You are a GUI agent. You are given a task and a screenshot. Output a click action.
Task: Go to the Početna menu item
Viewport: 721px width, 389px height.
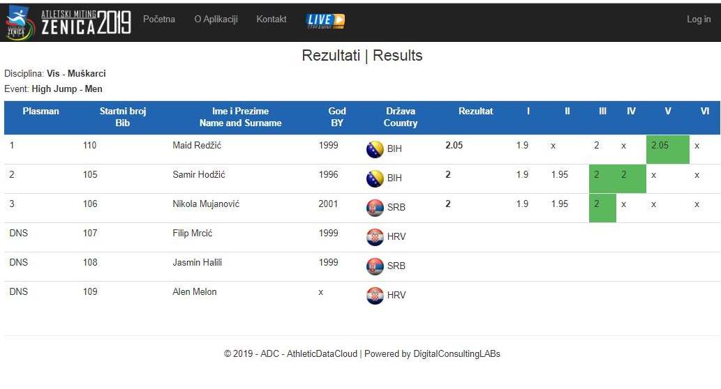click(x=159, y=20)
